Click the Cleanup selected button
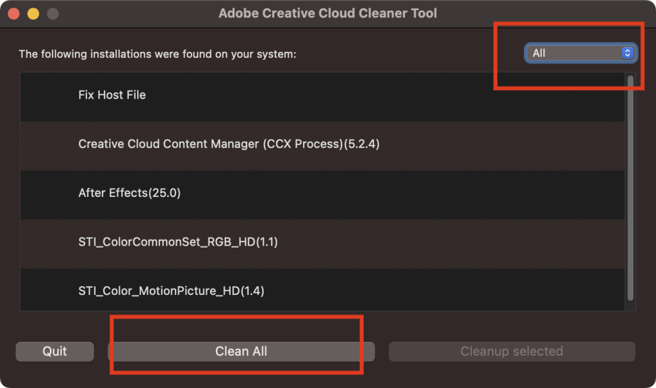The width and height of the screenshot is (656, 388). coord(511,351)
